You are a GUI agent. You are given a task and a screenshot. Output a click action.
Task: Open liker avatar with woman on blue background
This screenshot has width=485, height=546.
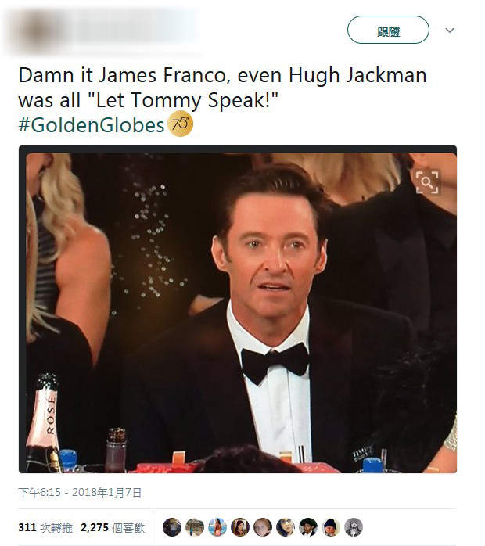(x=217, y=527)
